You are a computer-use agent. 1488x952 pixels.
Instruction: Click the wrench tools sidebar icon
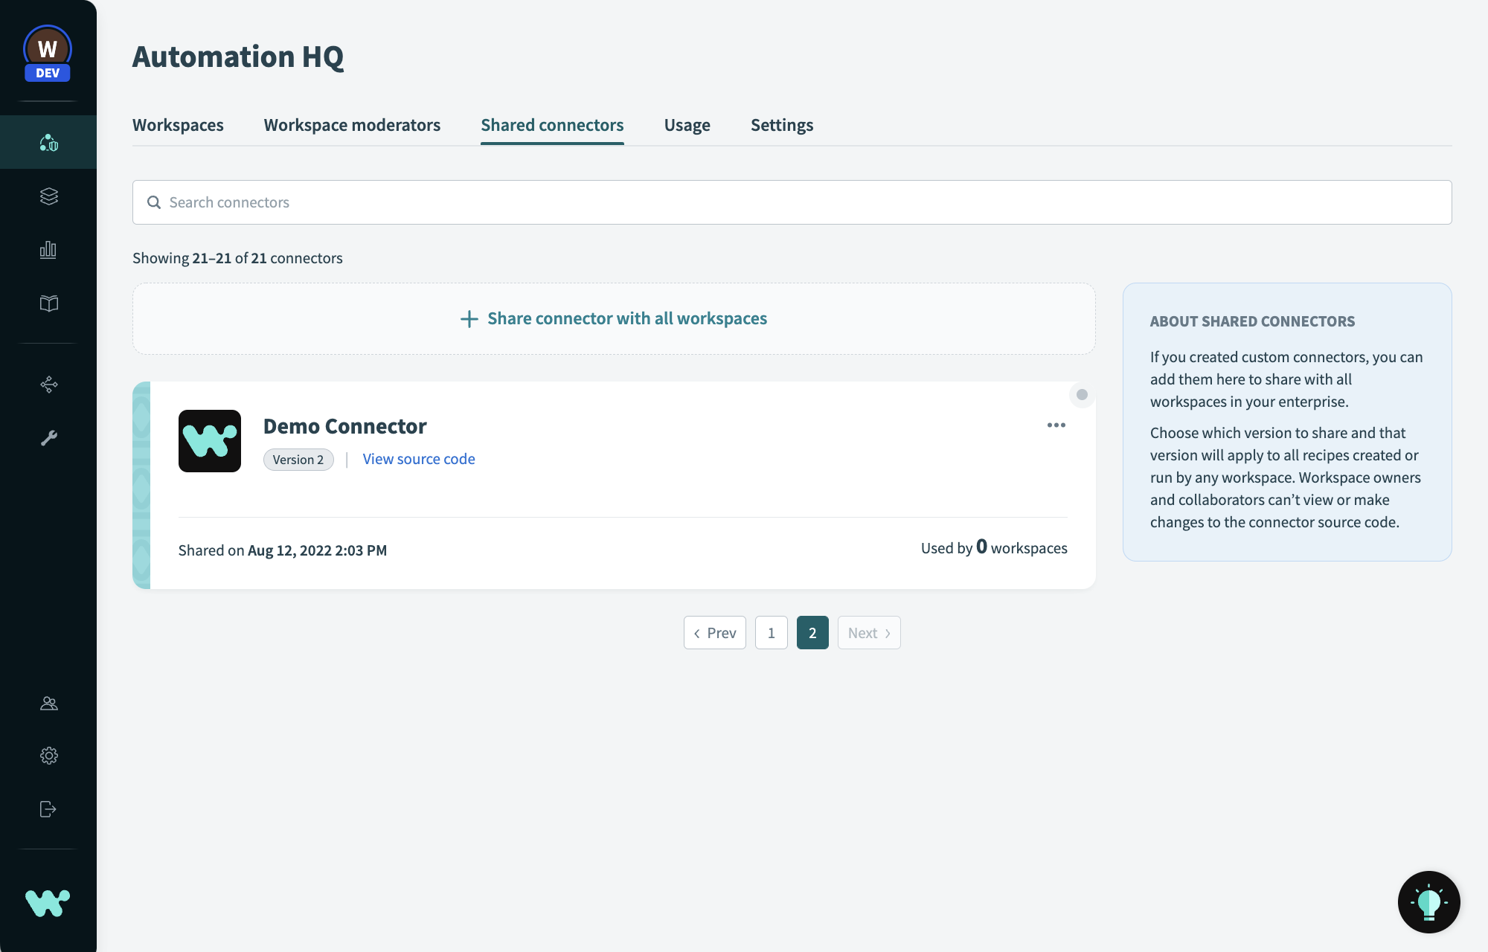(48, 438)
